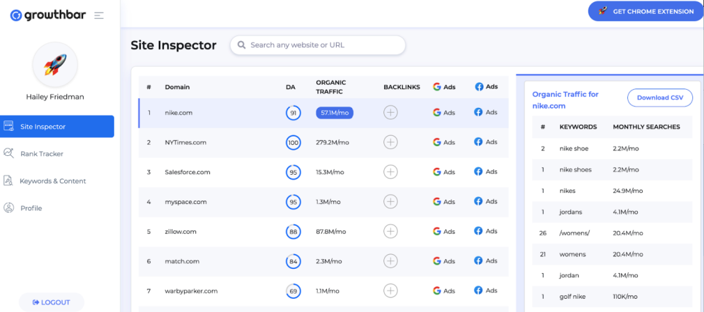Click the 100 DA ring for NYTimes.com
This screenshot has width=704, height=312.
tap(293, 143)
